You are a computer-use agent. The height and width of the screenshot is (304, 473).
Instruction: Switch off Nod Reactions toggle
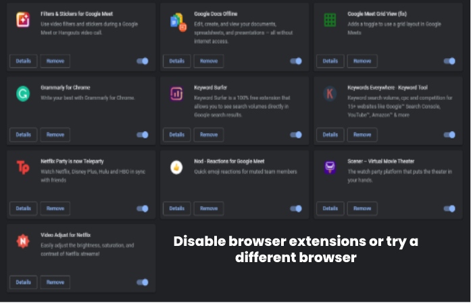(296, 209)
